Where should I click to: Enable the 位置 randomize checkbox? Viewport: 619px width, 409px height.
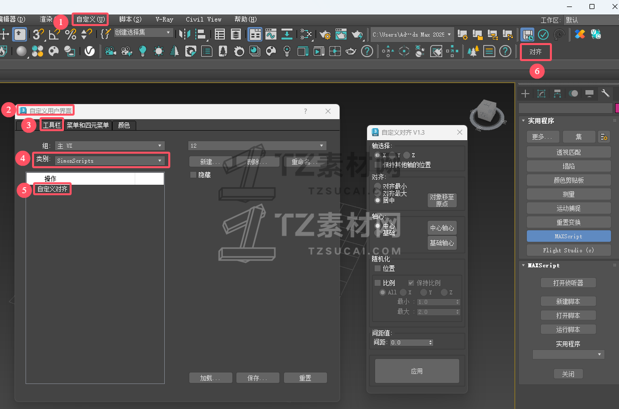378,268
